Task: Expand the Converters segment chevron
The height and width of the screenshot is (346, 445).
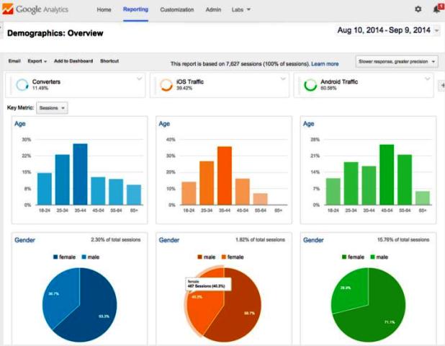Action: (140, 79)
